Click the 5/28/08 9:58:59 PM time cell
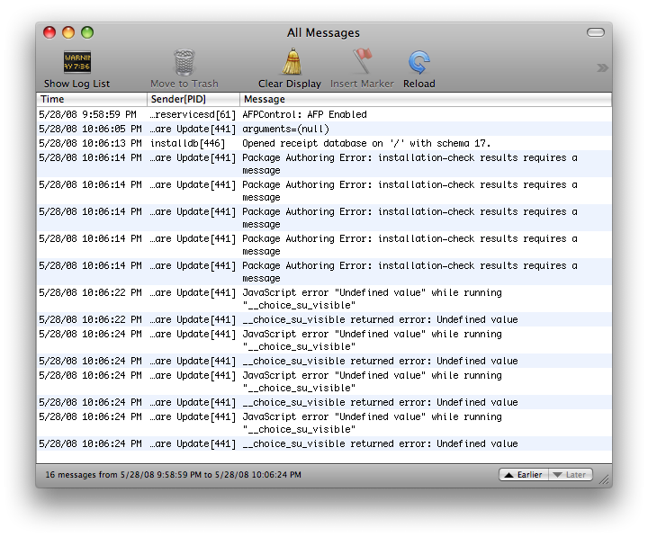648x537 pixels. (87, 114)
